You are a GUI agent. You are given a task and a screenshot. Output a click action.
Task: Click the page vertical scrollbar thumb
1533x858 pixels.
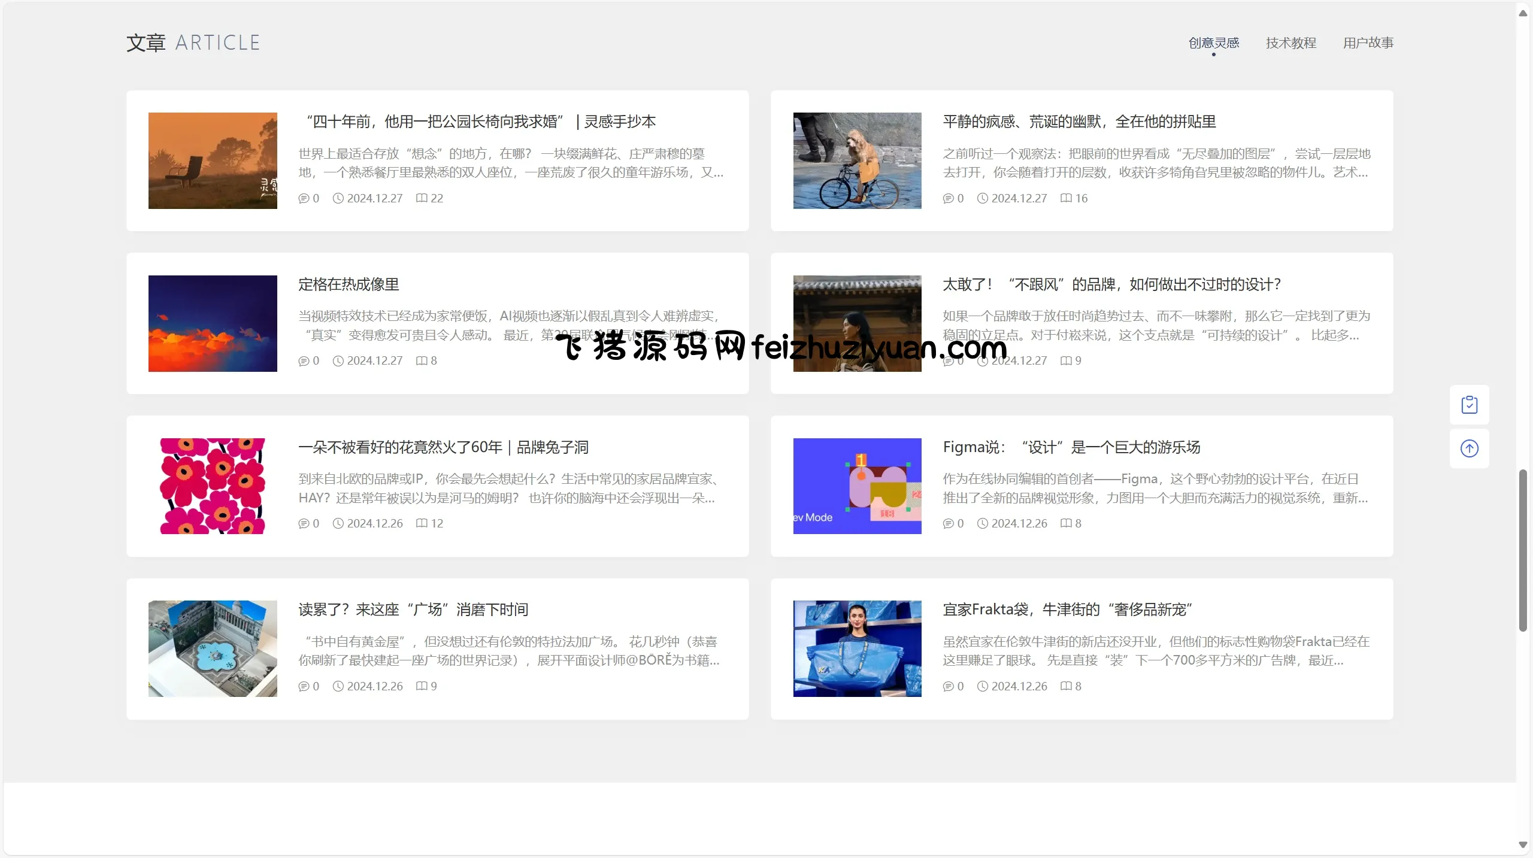[x=1522, y=551]
